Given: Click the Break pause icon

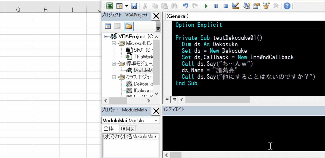Looking at the screenshot, I should pos(216,6).
